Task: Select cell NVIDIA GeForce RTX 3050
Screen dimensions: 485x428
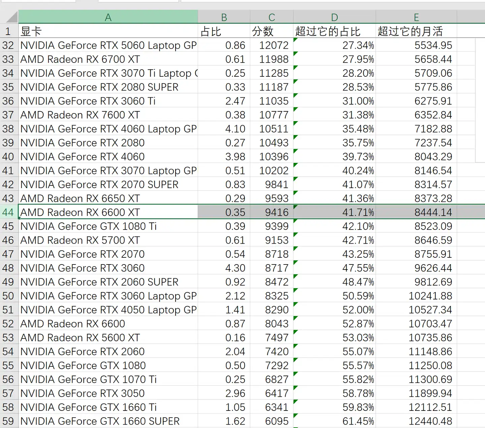Action: click(108, 393)
